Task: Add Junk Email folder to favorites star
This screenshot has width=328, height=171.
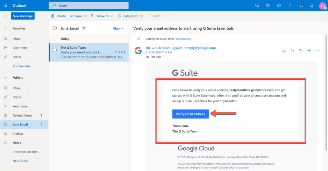Action: coord(84,28)
